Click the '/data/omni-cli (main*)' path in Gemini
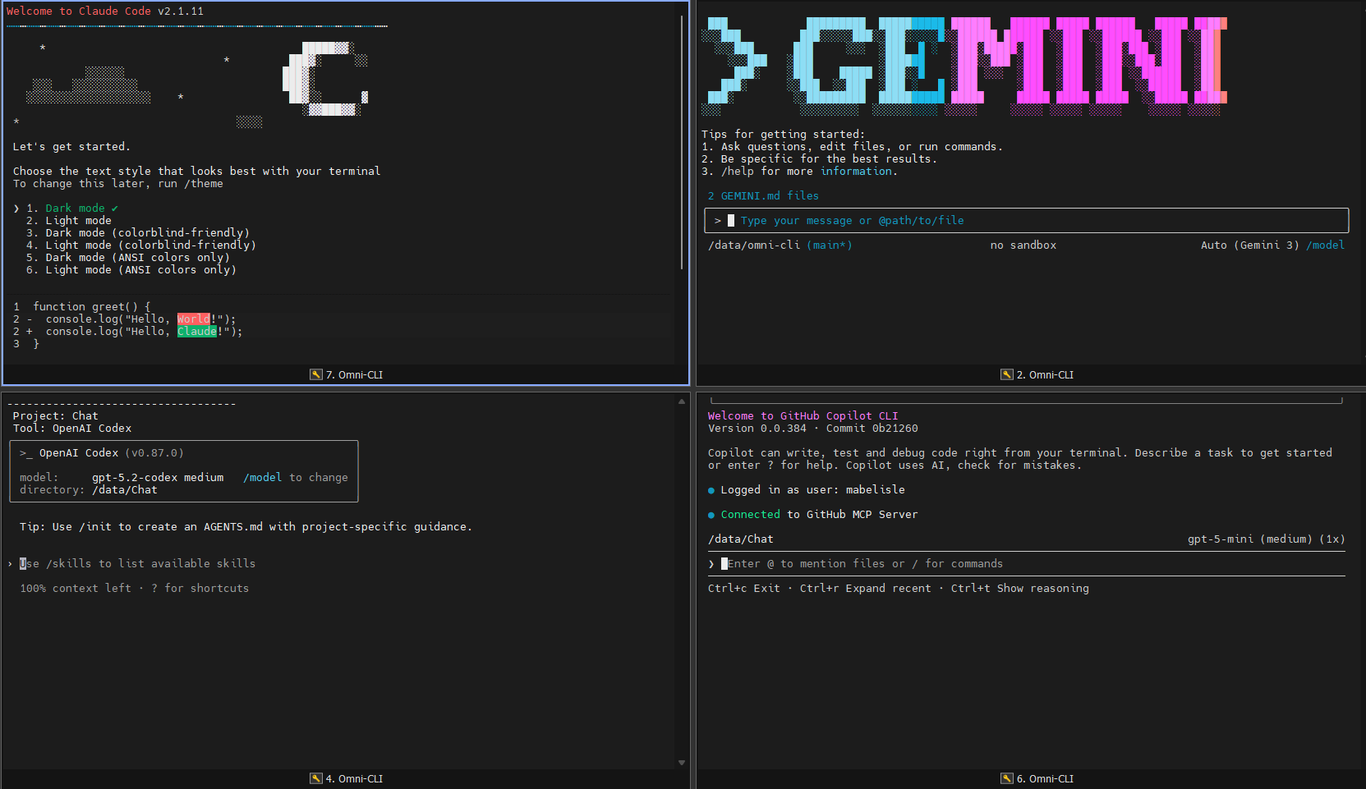 (780, 245)
